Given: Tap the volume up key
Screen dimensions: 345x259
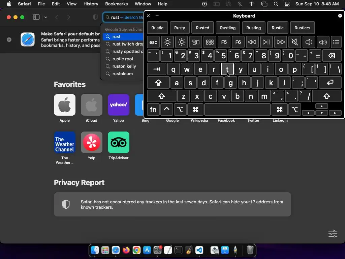Looking at the screenshot, I should tap(323, 42).
